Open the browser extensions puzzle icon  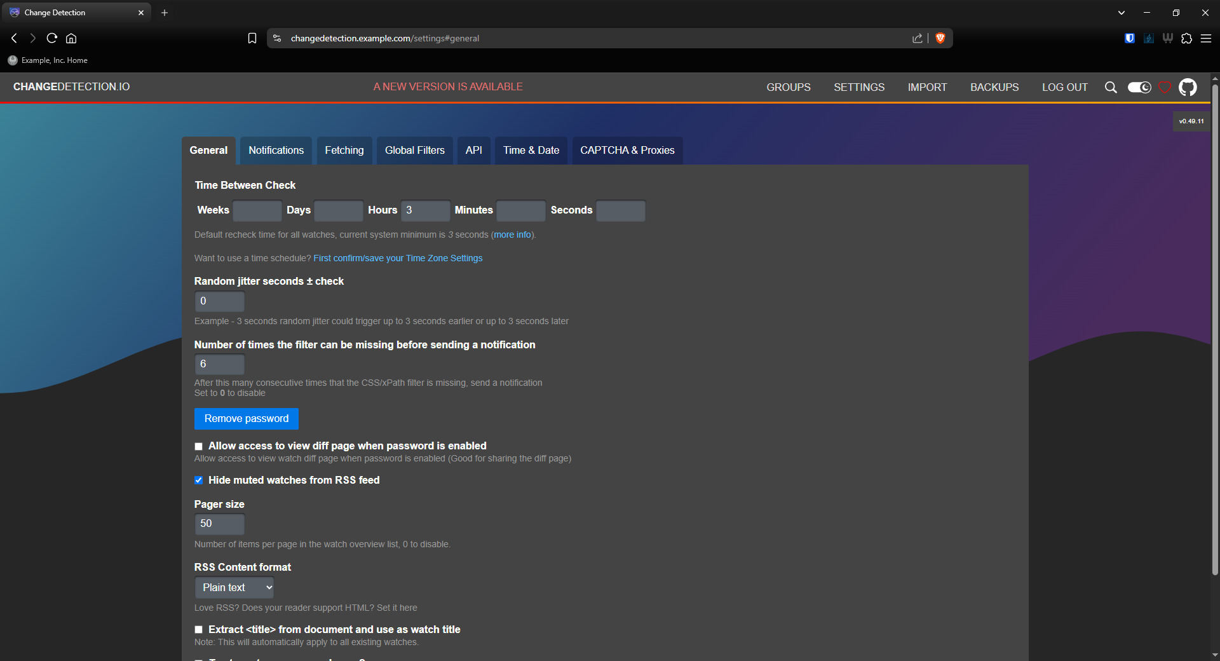pos(1186,38)
